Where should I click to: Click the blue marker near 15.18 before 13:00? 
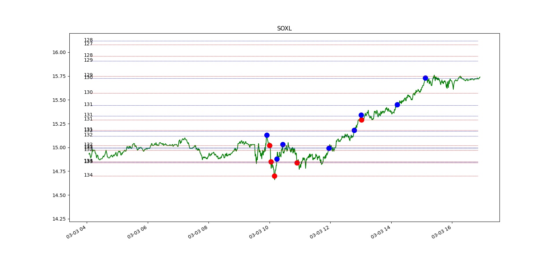(354, 130)
